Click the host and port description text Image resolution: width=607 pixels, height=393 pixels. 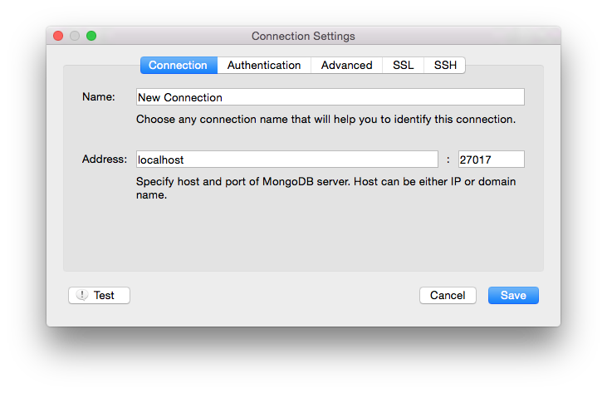[326, 189]
